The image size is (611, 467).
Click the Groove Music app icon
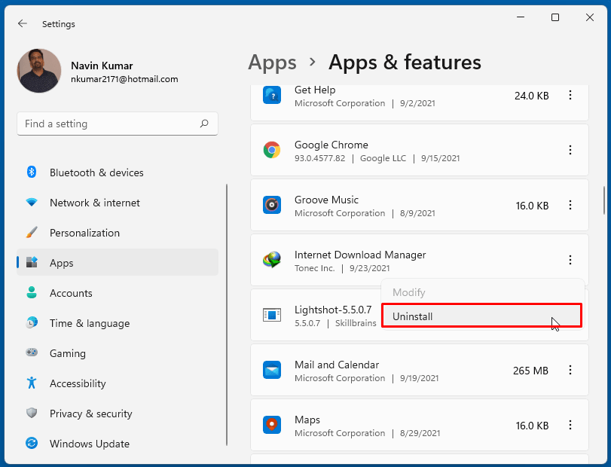tap(272, 205)
